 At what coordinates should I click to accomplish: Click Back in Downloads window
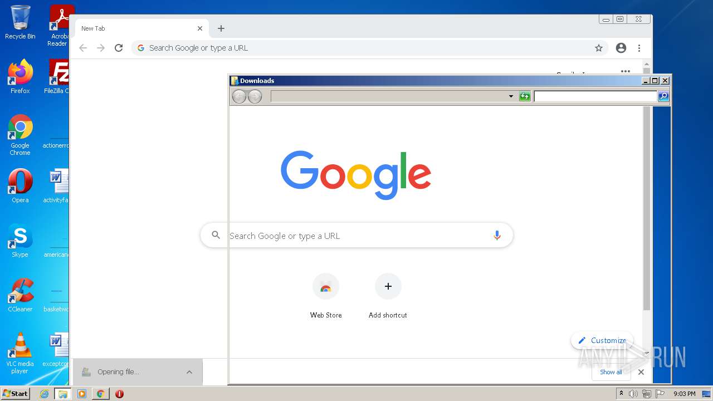point(239,97)
